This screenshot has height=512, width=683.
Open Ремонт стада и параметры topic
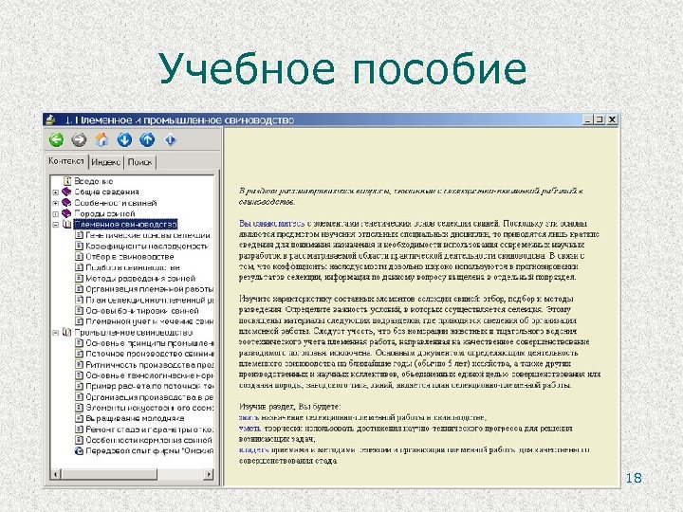point(150,430)
